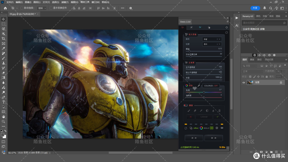
Task: Click the 共享 share button
Action: click(255, 8)
